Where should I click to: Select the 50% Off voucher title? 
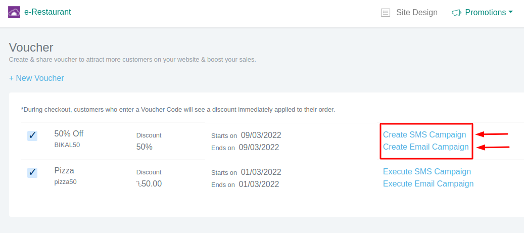point(69,134)
